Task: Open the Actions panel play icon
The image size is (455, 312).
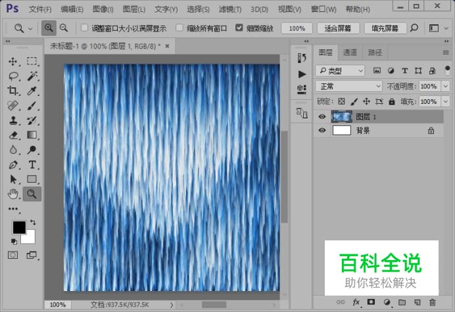Action: pyautogui.click(x=302, y=74)
